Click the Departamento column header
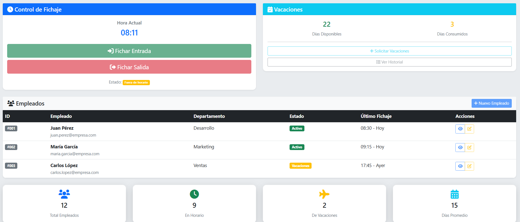This screenshot has height=222, width=520. click(209, 116)
